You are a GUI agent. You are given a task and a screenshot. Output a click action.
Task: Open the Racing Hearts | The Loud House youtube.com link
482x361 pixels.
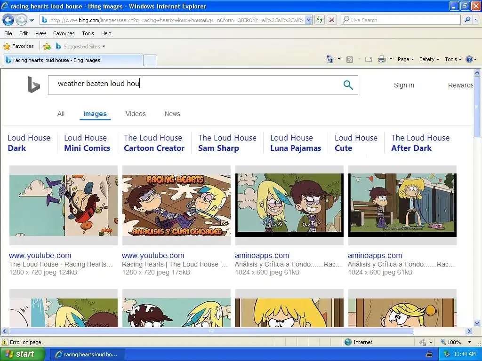(x=153, y=255)
